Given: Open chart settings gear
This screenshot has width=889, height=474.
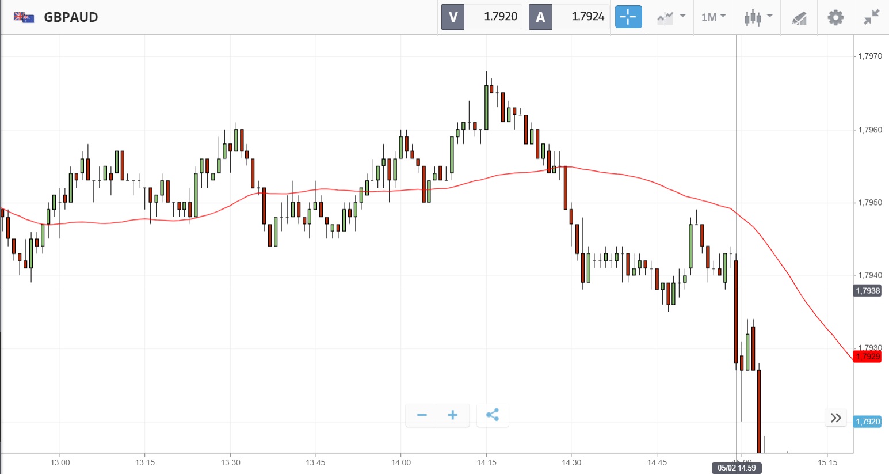Looking at the screenshot, I should pyautogui.click(x=835, y=17).
